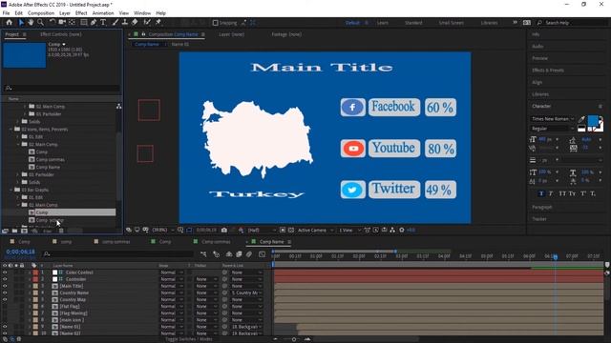Click the timeline zoom slider at bottom

click(x=294, y=339)
